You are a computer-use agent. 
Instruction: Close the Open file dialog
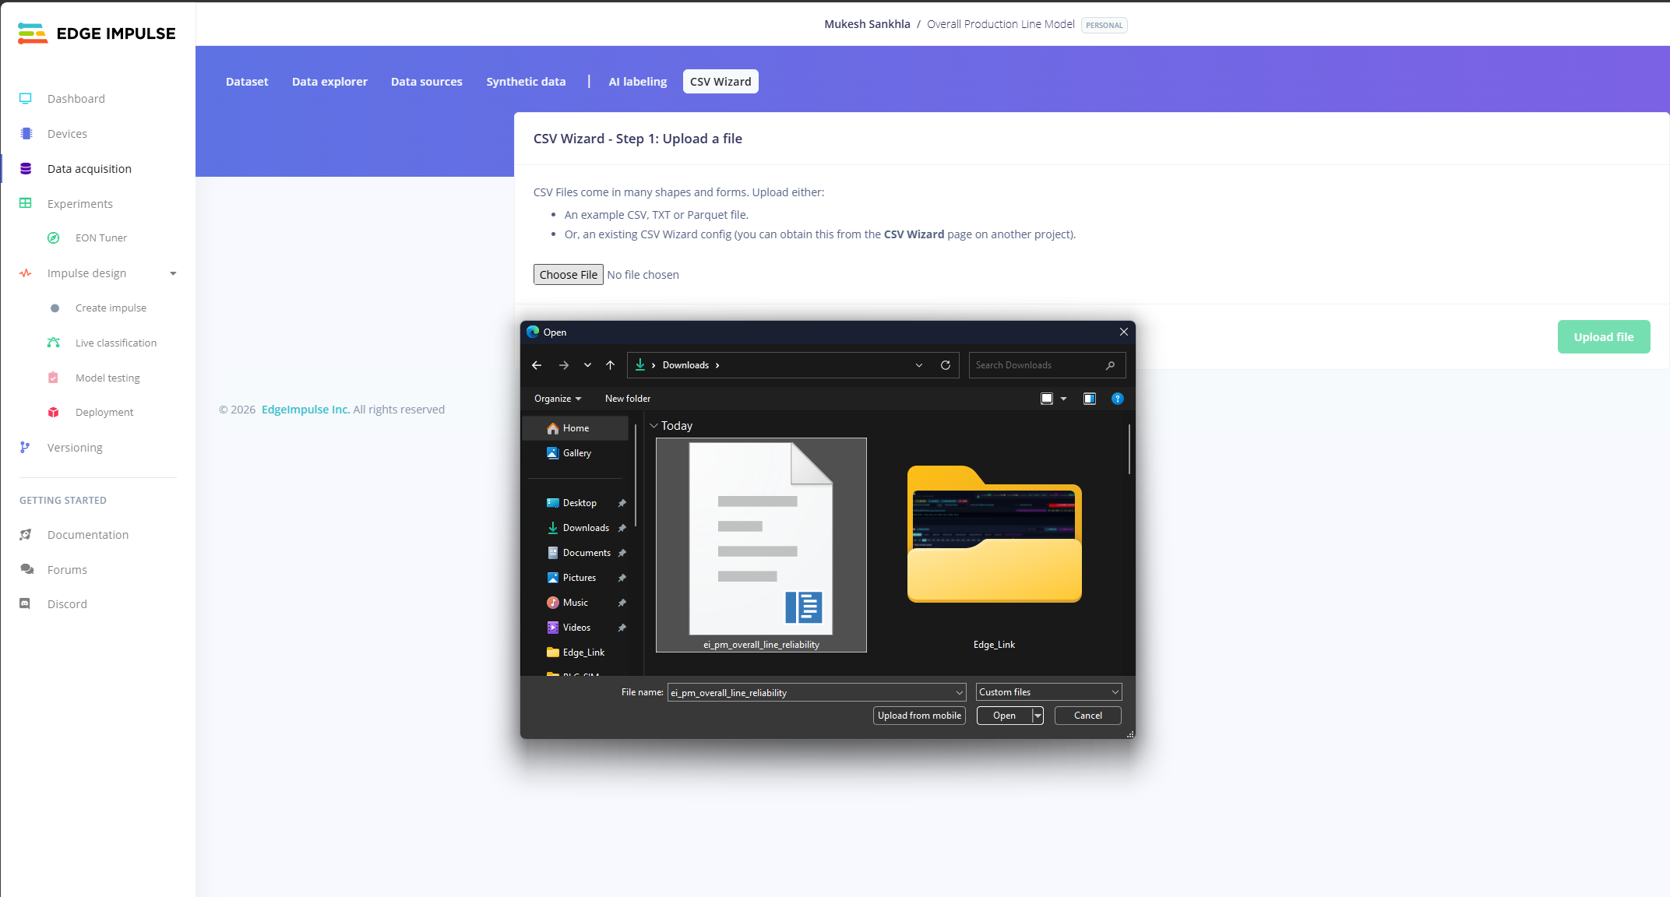[x=1124, y=332]
